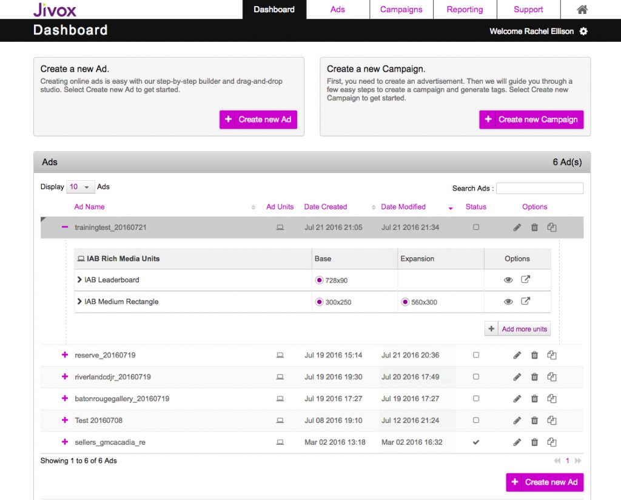Delete the Test 20160708 ad

tap(534, 421)
